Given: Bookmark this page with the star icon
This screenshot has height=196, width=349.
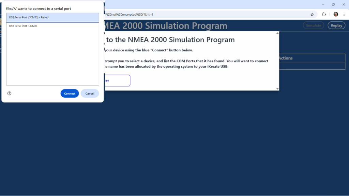Looking at the screenshot, I should [x=312, y=14].
